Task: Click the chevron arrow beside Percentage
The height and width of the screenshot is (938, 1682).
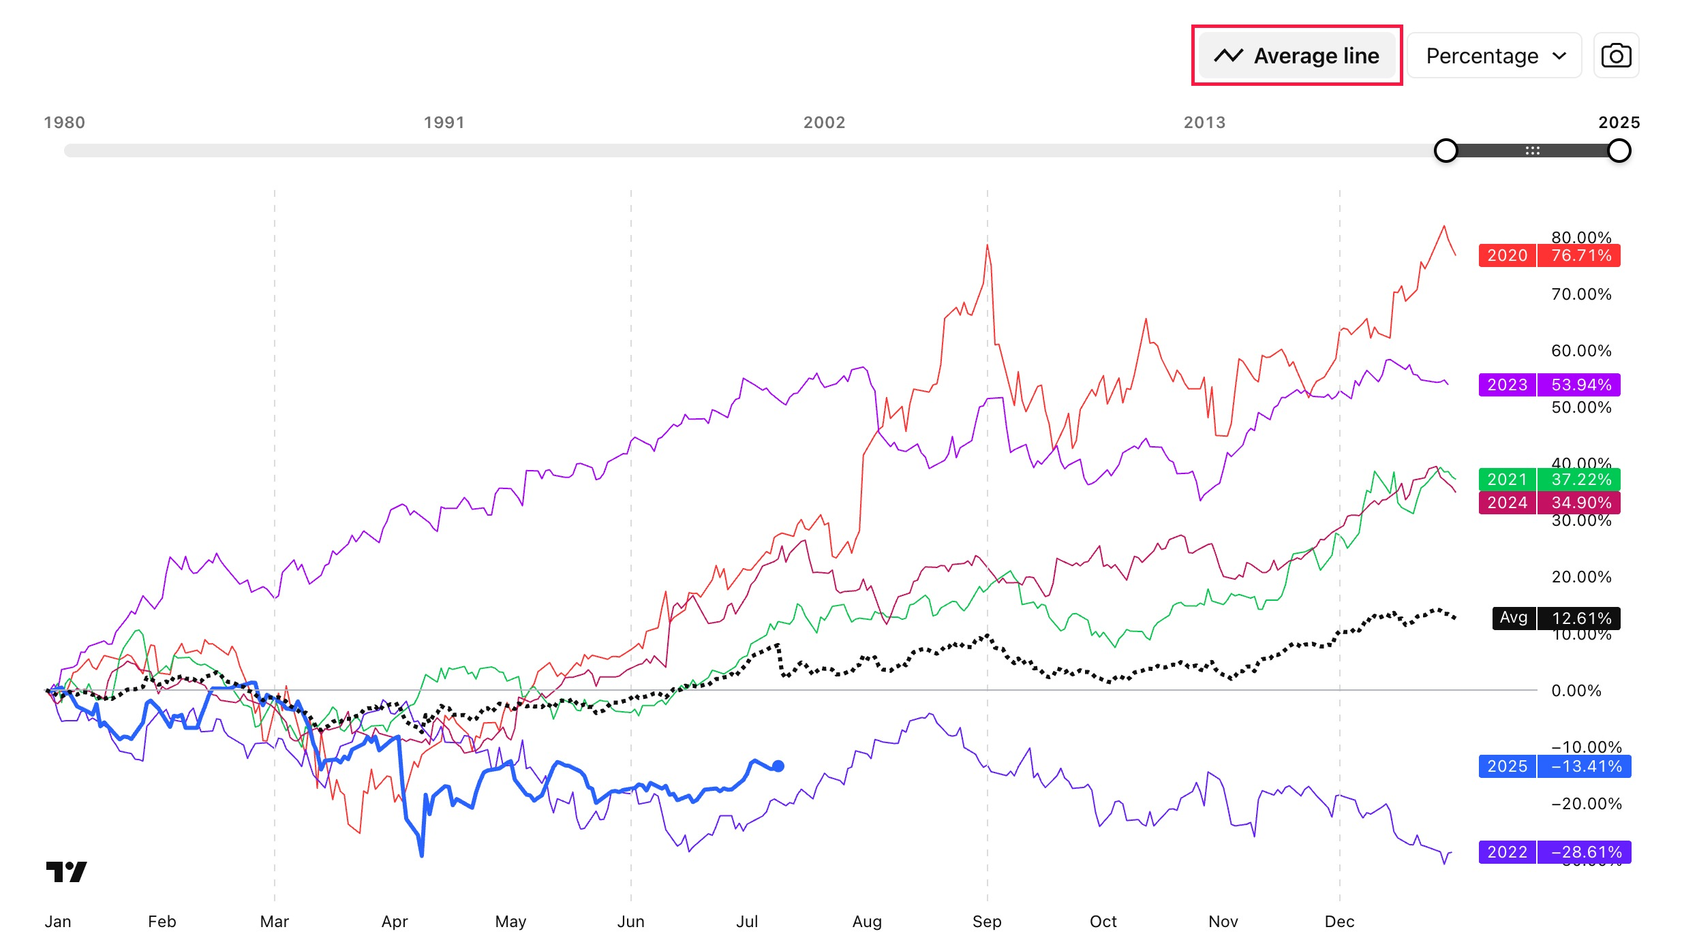Action: [1559, 56]
